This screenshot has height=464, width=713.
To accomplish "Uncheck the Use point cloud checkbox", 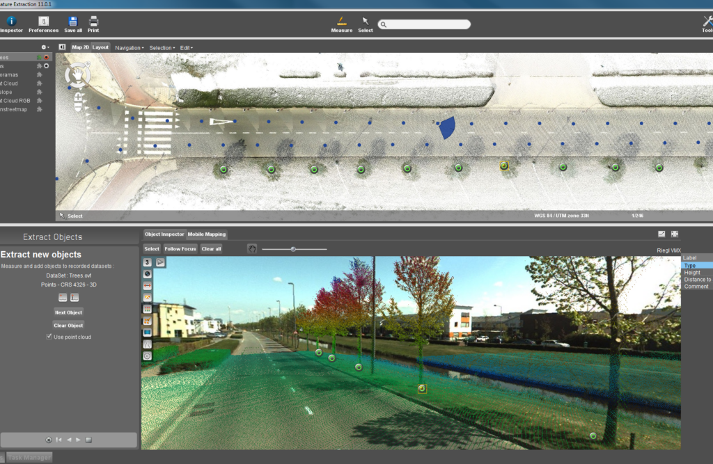I will (49, 337).
